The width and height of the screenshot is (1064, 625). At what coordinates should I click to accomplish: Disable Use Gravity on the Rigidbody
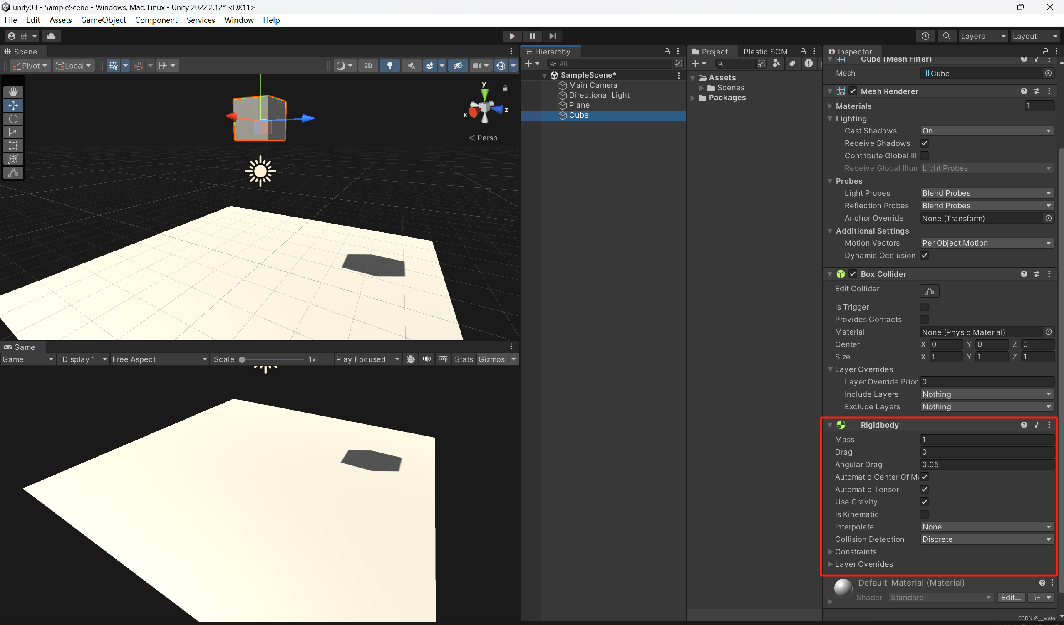tap(924, 502)
